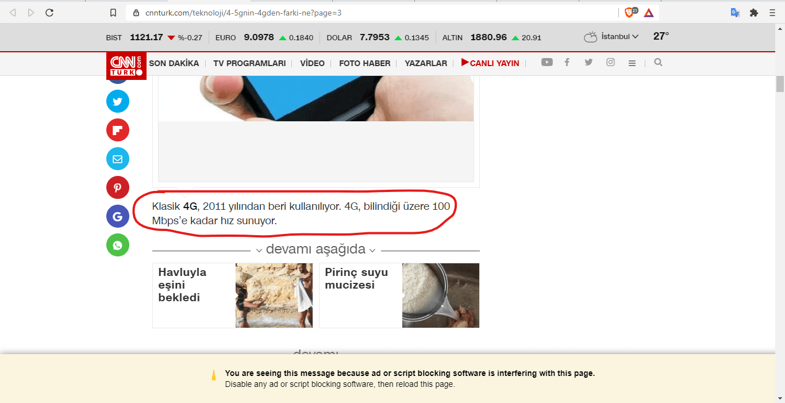Click the BIST 1121.17 ticker value
785x403 pixels.
pyautogui.click(x=147, y=37)
